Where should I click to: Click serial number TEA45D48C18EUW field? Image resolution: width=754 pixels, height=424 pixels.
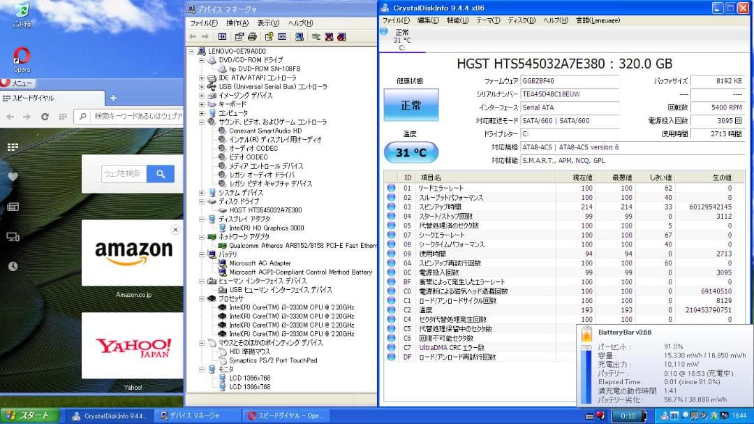click(570, 94)
